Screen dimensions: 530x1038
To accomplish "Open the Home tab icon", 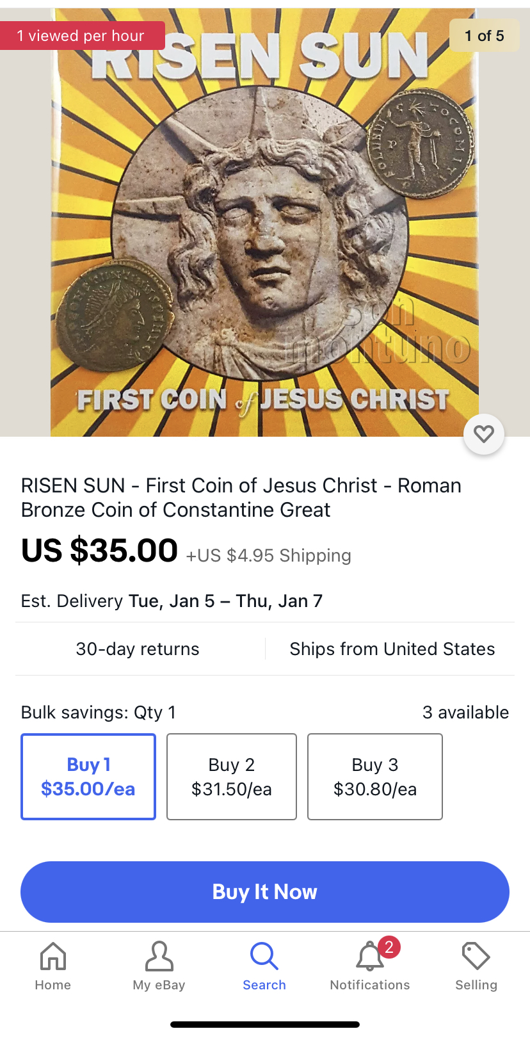I will point(53,957).
